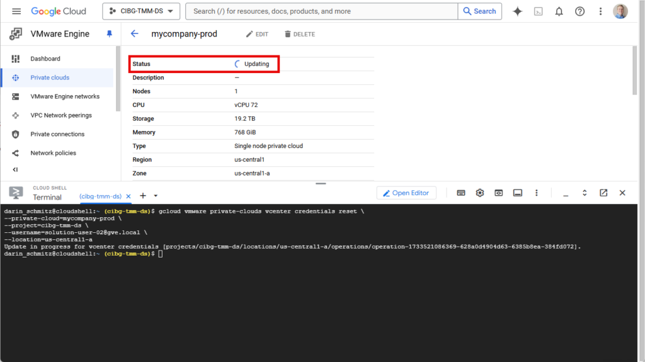Image resolution: width=645 pixels, height=362 pixels.
Task: Open the user account avatar
Action: point(620,11)
